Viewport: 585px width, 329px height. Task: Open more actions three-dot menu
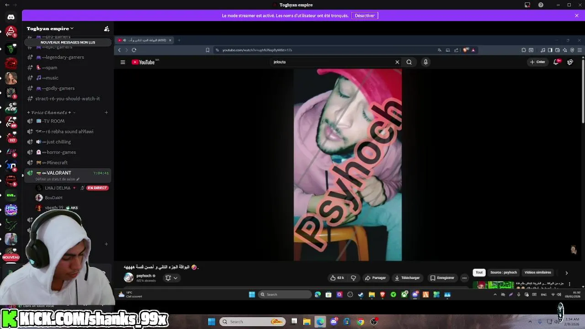[464, 278]
